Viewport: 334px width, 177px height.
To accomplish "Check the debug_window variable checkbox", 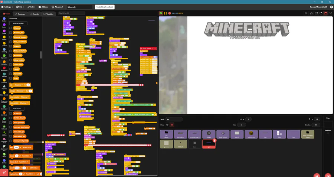I will tap(10, 60).
